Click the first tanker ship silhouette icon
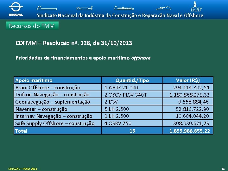This screenshot has width=228, height=171. (x=47, y=8)
